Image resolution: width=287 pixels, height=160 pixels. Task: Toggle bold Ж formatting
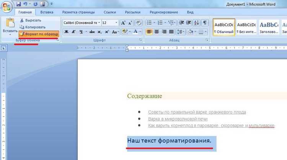66,32
